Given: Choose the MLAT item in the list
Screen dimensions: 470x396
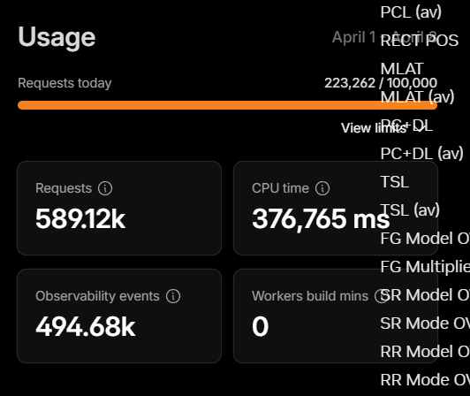Looking at the screenshot, I should (x=402, y=69).
